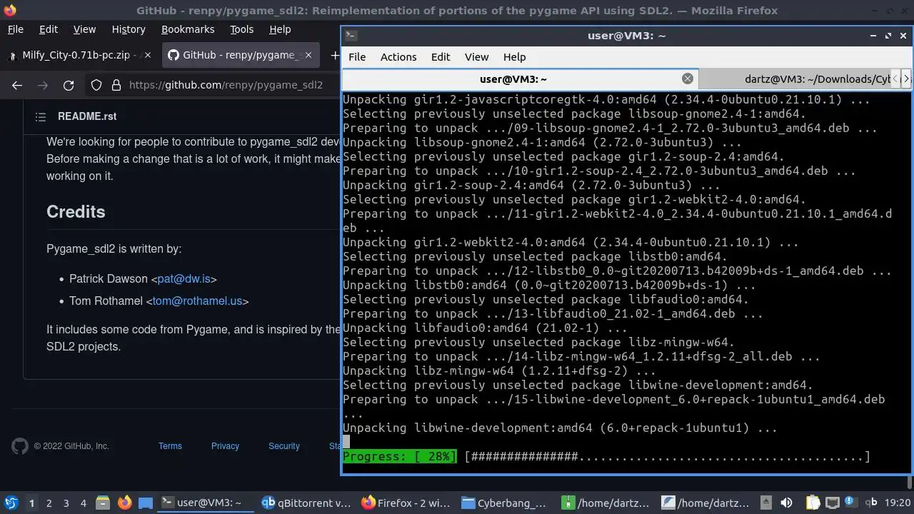Click the qBittorrent system tray icon
This screenshot has height=514, width=914.
(x=870, y=503)
